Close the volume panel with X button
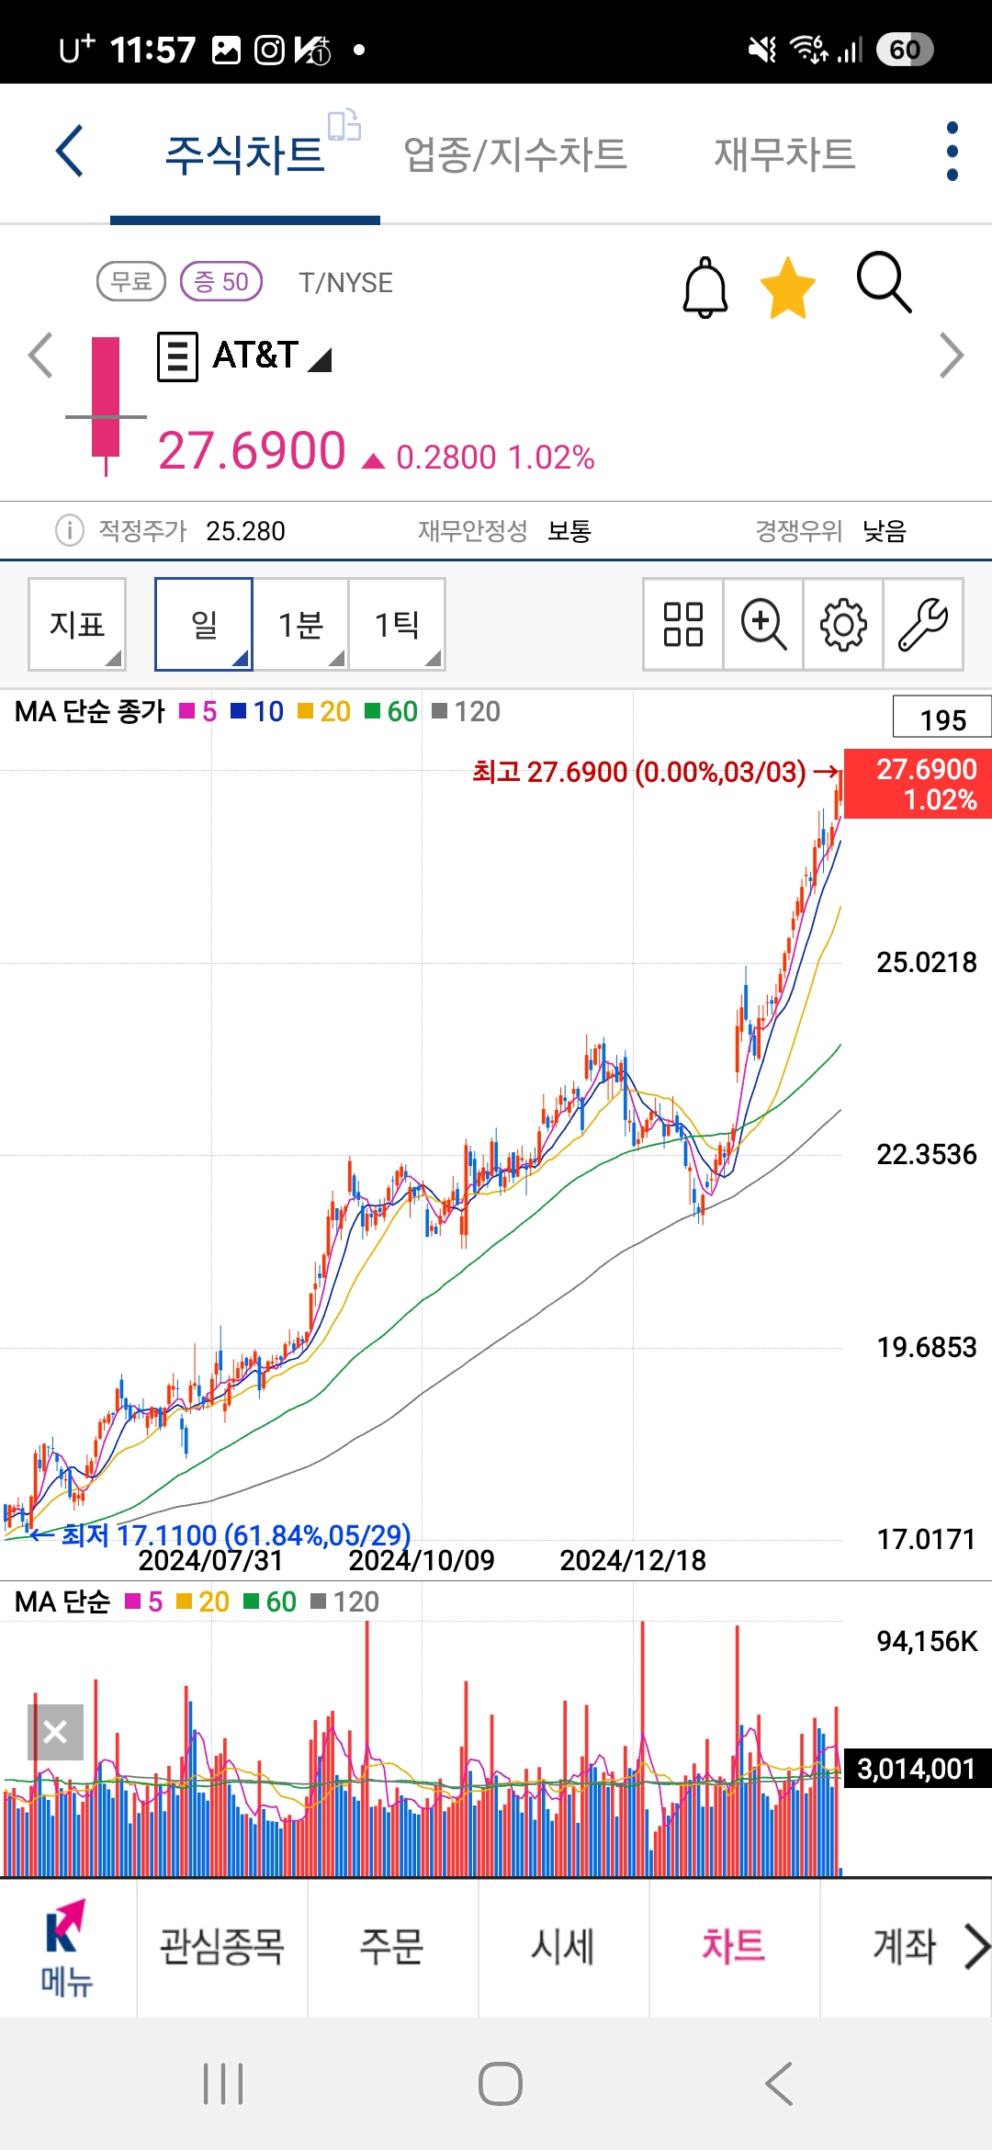992x2150 pixels. coord(55,1732)
